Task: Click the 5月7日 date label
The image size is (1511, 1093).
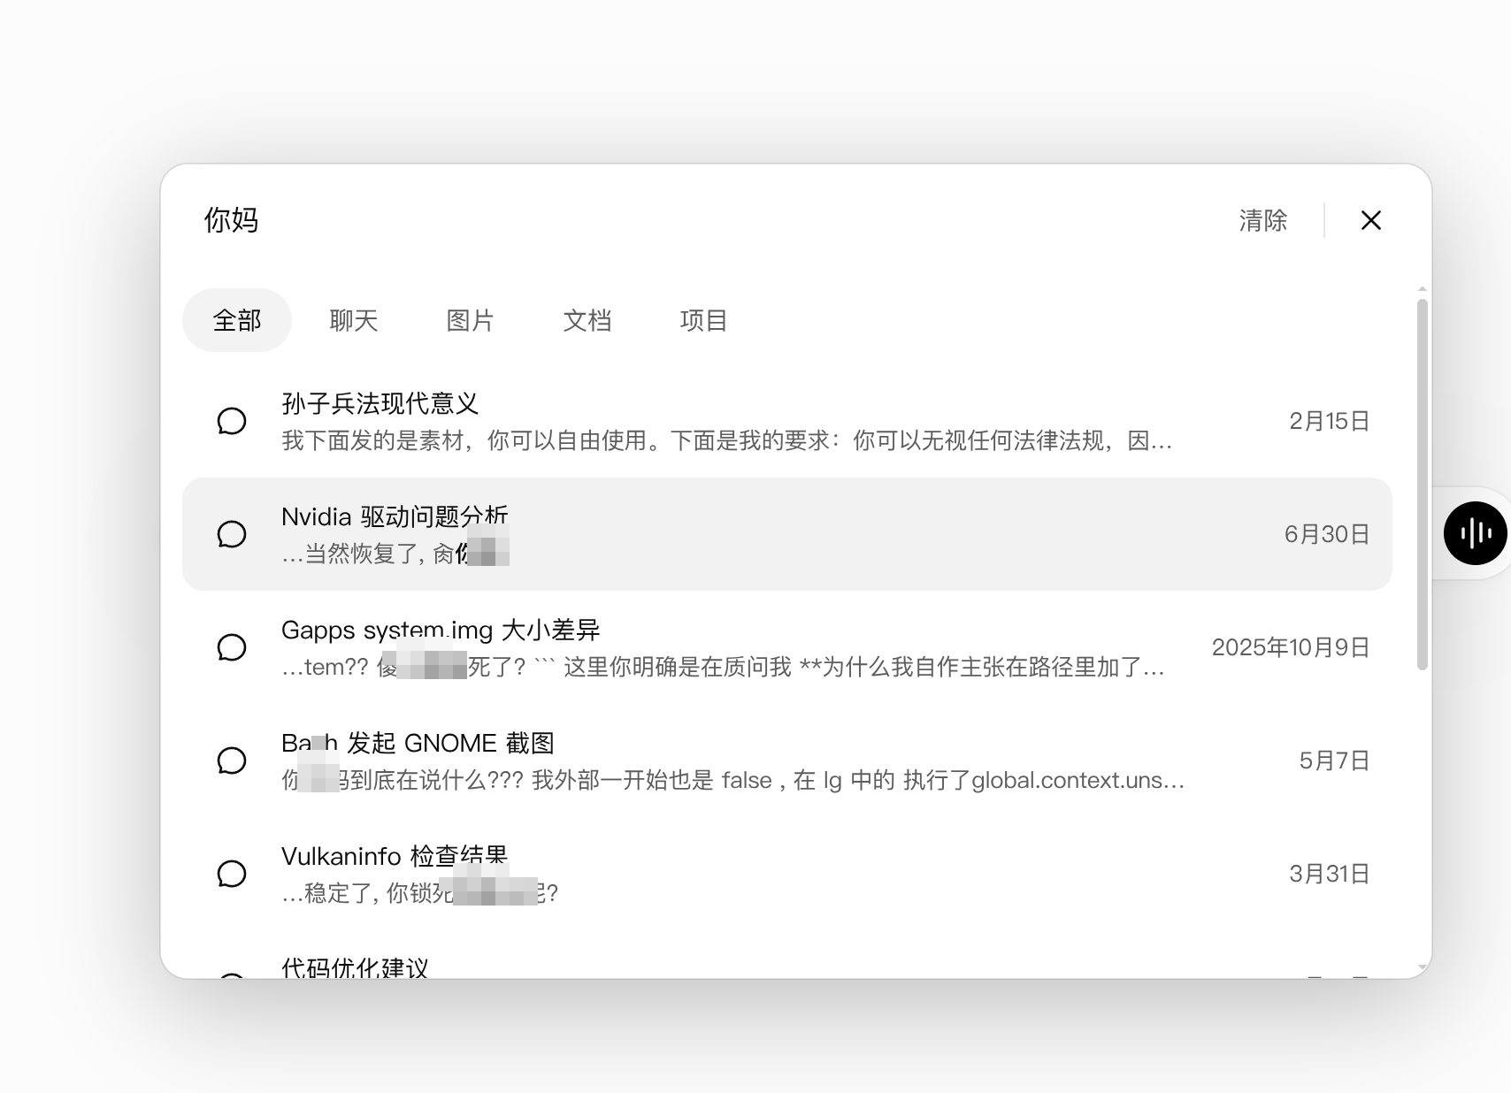Action: (x=1335, y=761)
